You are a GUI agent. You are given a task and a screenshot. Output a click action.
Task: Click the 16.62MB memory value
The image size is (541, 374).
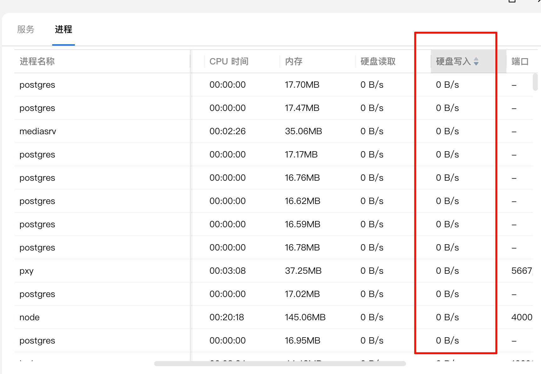tap(303, 201)
